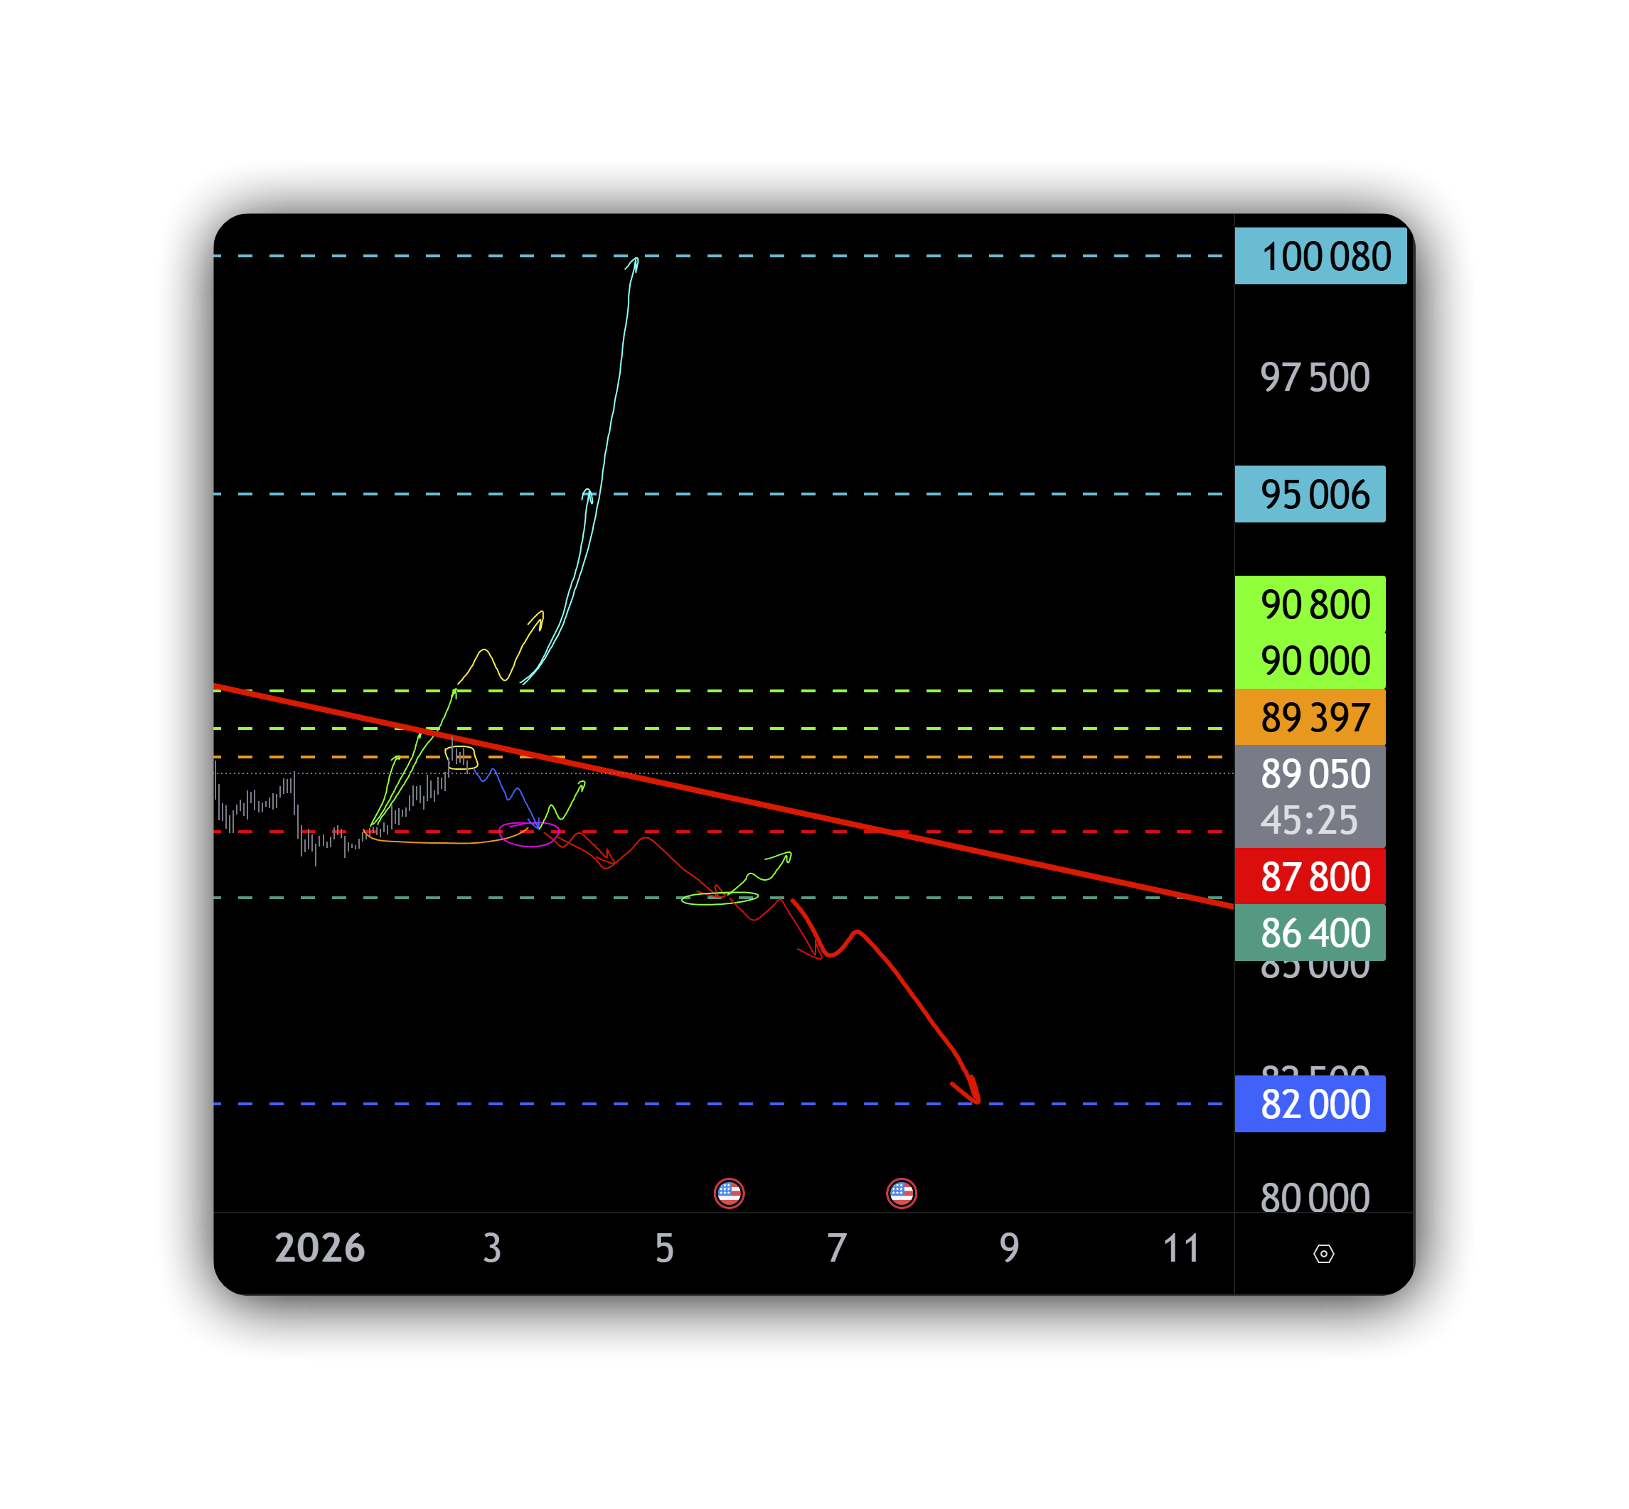Click the first US economic event flag
The width and height of the screenshot is (1629, 1509).
pyautogui.click(x=729, y=1193)
